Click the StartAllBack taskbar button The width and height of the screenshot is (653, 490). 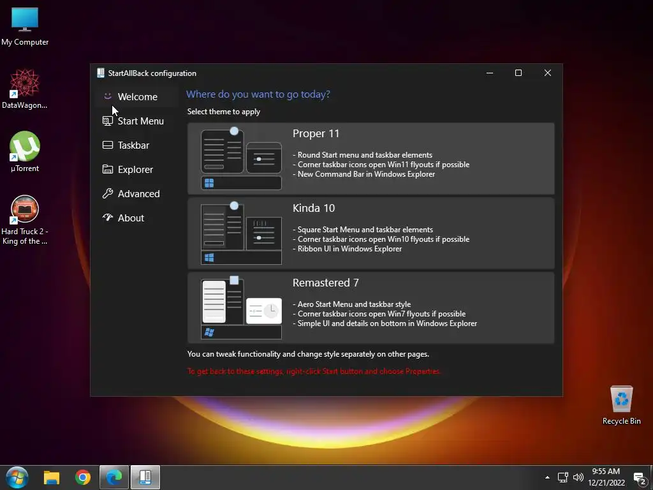point(145,477)
